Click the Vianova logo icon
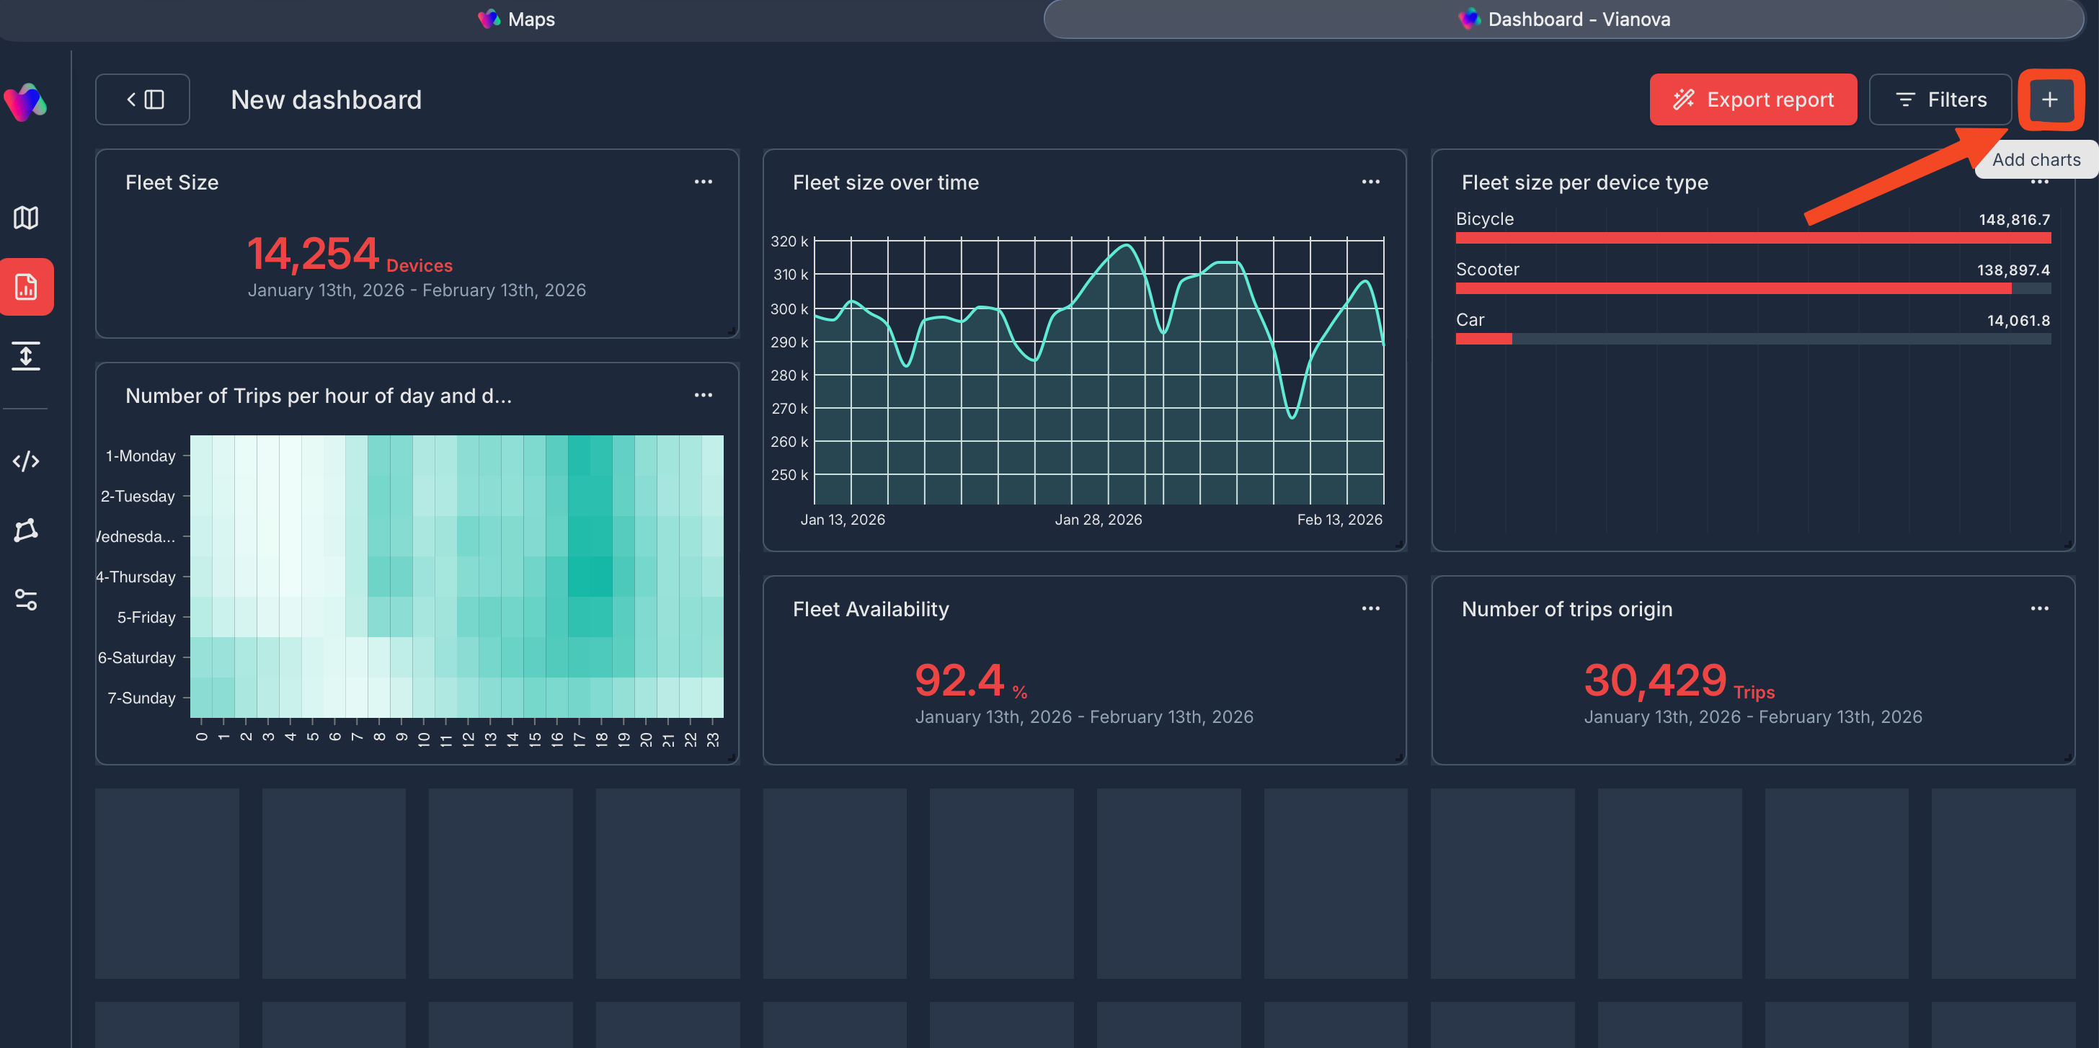This screenshot has width=2099, height=1048. [26, 102]
